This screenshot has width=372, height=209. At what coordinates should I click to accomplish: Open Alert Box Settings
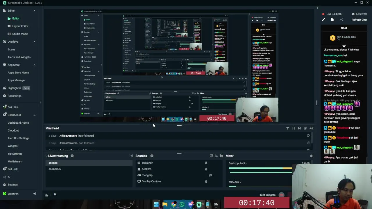coord(18,138)
